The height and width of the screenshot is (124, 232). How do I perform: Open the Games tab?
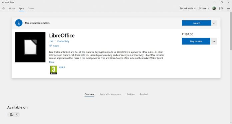click(x=31, y=8)
